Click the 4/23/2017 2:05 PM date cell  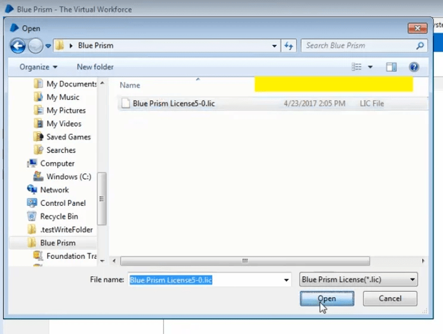pyautogui.click(x=314, y=103)
